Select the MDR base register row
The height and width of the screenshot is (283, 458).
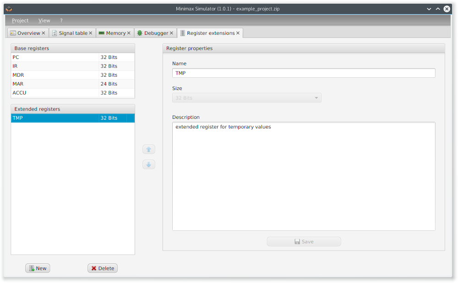point(73,75)
